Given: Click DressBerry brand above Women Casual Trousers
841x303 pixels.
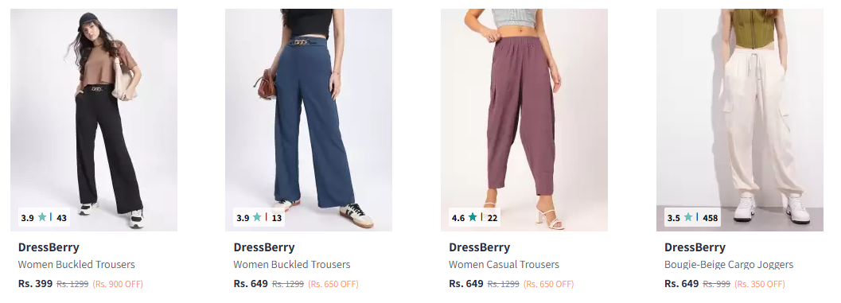Looking at the screenshot, I should (479, 247).
